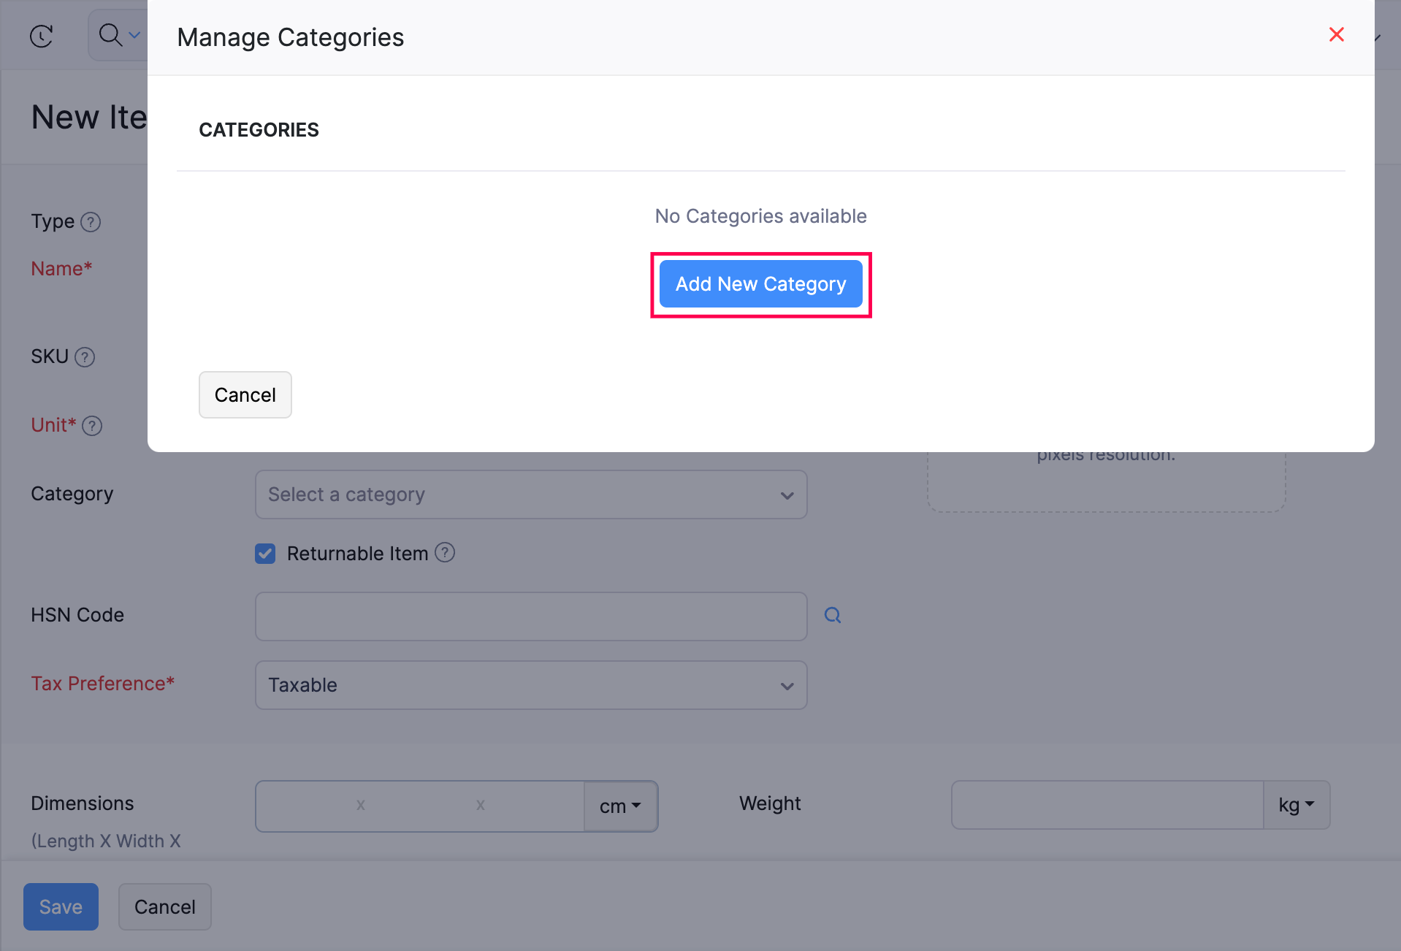Click the HSN Code search icon
1401x951 pixels.
coord(833,616)
